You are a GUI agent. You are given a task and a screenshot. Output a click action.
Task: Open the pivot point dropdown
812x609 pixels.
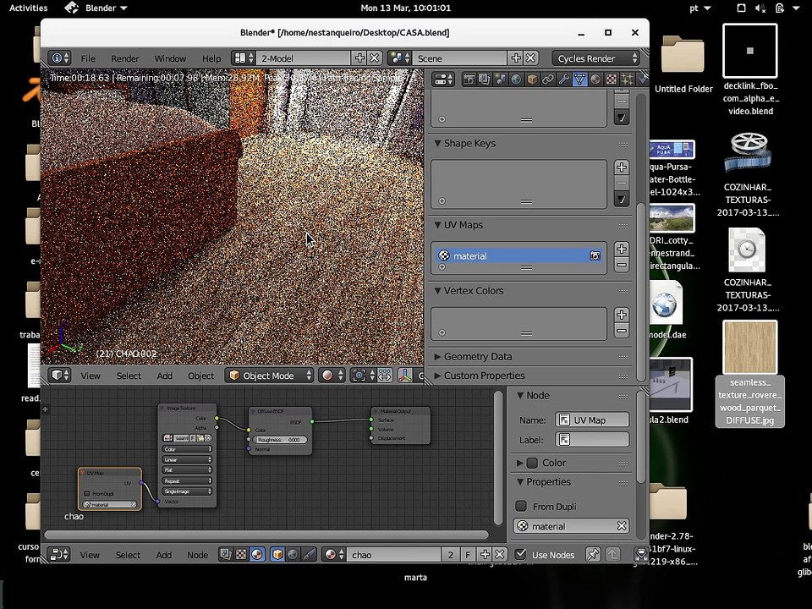coord(364,376)
